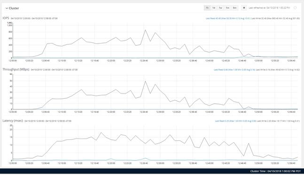Viewport: 304px width, 175px height.
Task: Select the 1d time range tab
Action: (x=214, y=8)
